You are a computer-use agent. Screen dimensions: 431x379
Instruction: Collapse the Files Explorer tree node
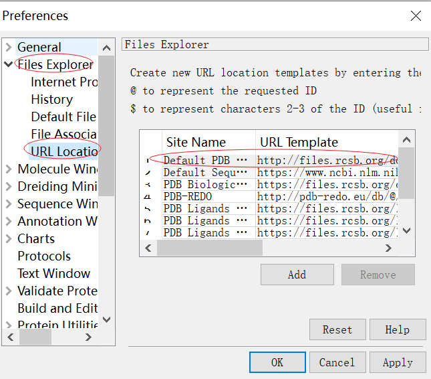tap(9, 64)
